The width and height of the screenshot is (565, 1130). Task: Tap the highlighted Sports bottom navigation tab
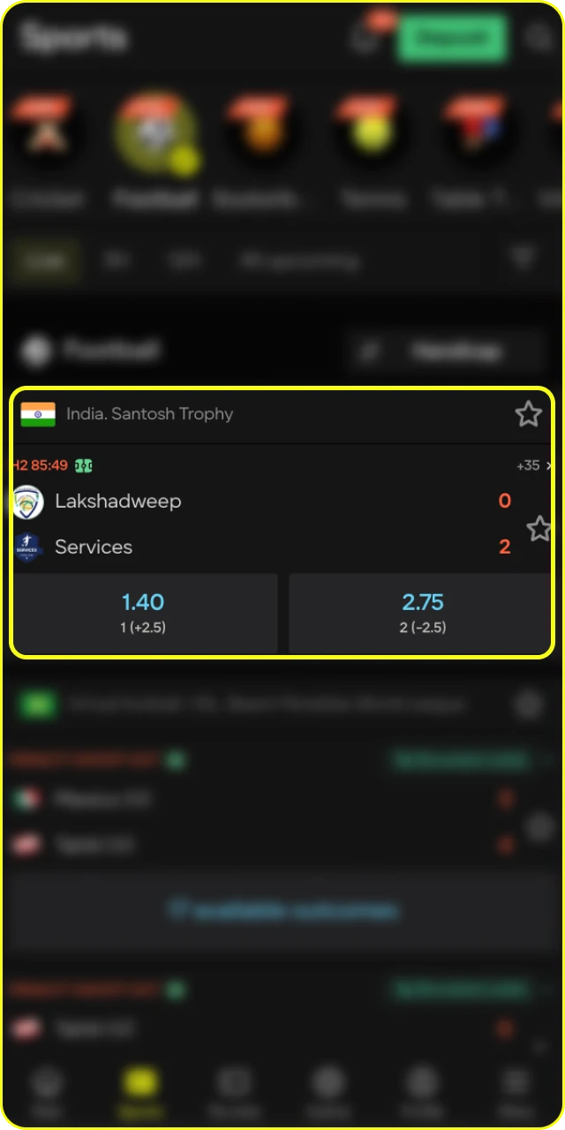click(141, 1092)
